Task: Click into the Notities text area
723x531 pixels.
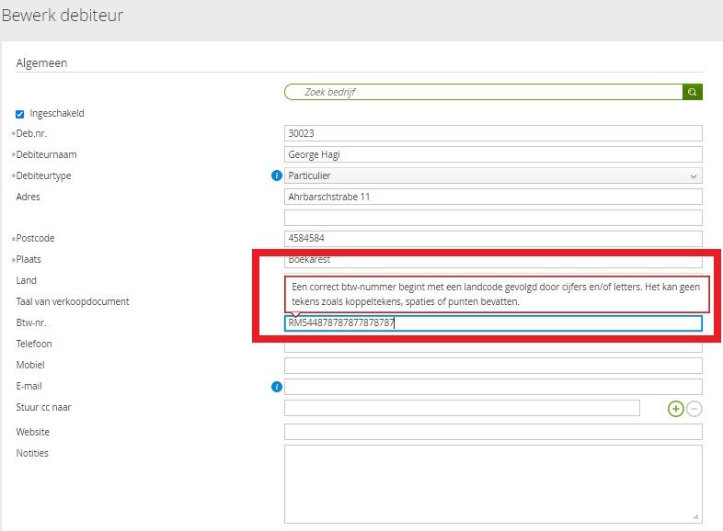Action: tap(493, 483)
